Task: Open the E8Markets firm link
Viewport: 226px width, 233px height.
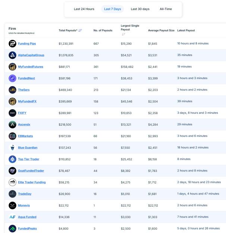Action: 25,136
